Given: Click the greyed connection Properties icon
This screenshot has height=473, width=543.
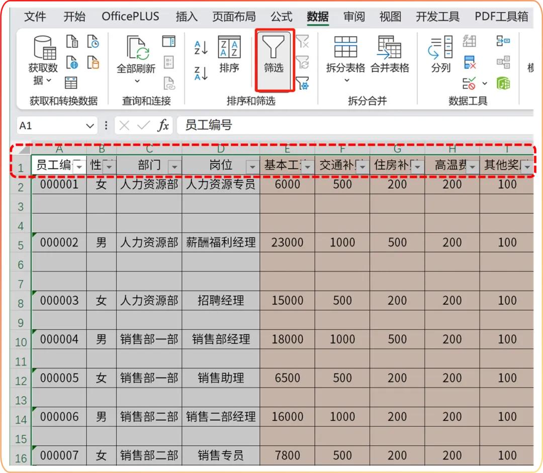Looking at the screenshot, I should click(168, 62).
